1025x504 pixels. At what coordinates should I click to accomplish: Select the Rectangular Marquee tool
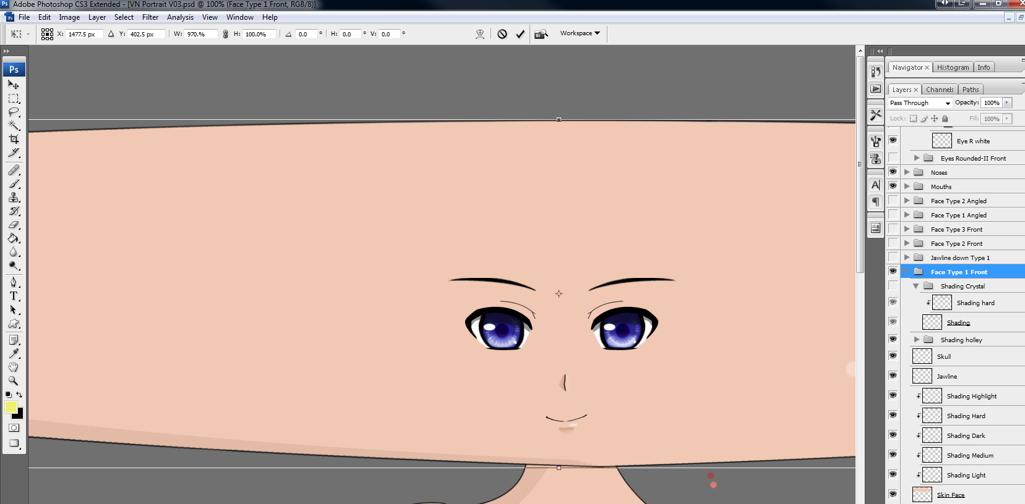14,99
